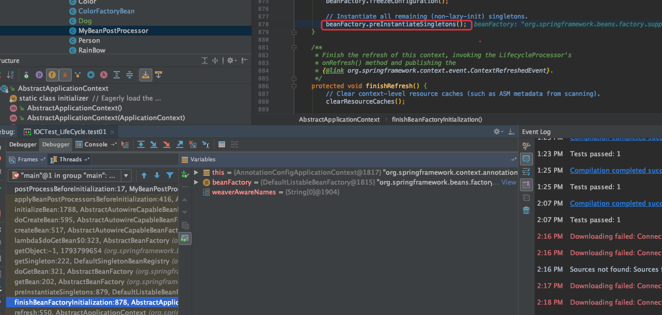Toggle Sort Alphabetically in Structure toolbar
The height and width of the screenshot is (315, 662).
[x=10, y=75]
